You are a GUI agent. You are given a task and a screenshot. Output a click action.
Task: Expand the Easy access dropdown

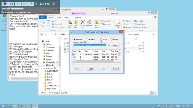coord(112,24)
